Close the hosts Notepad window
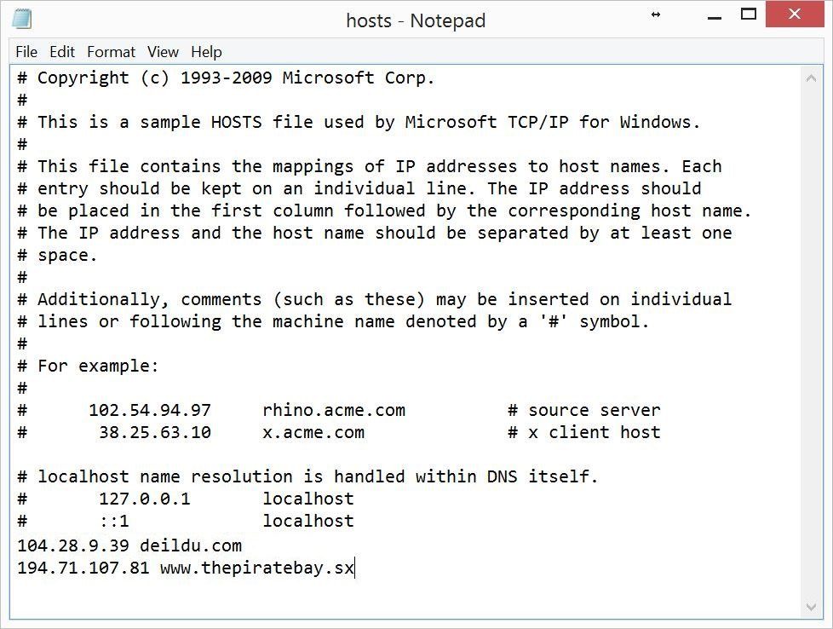This screenshot has height=629, width=833. coord(794,14)
